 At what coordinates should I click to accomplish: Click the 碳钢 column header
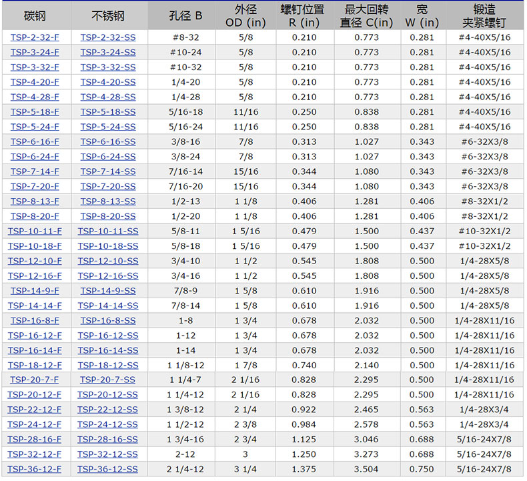coord(35,15)
